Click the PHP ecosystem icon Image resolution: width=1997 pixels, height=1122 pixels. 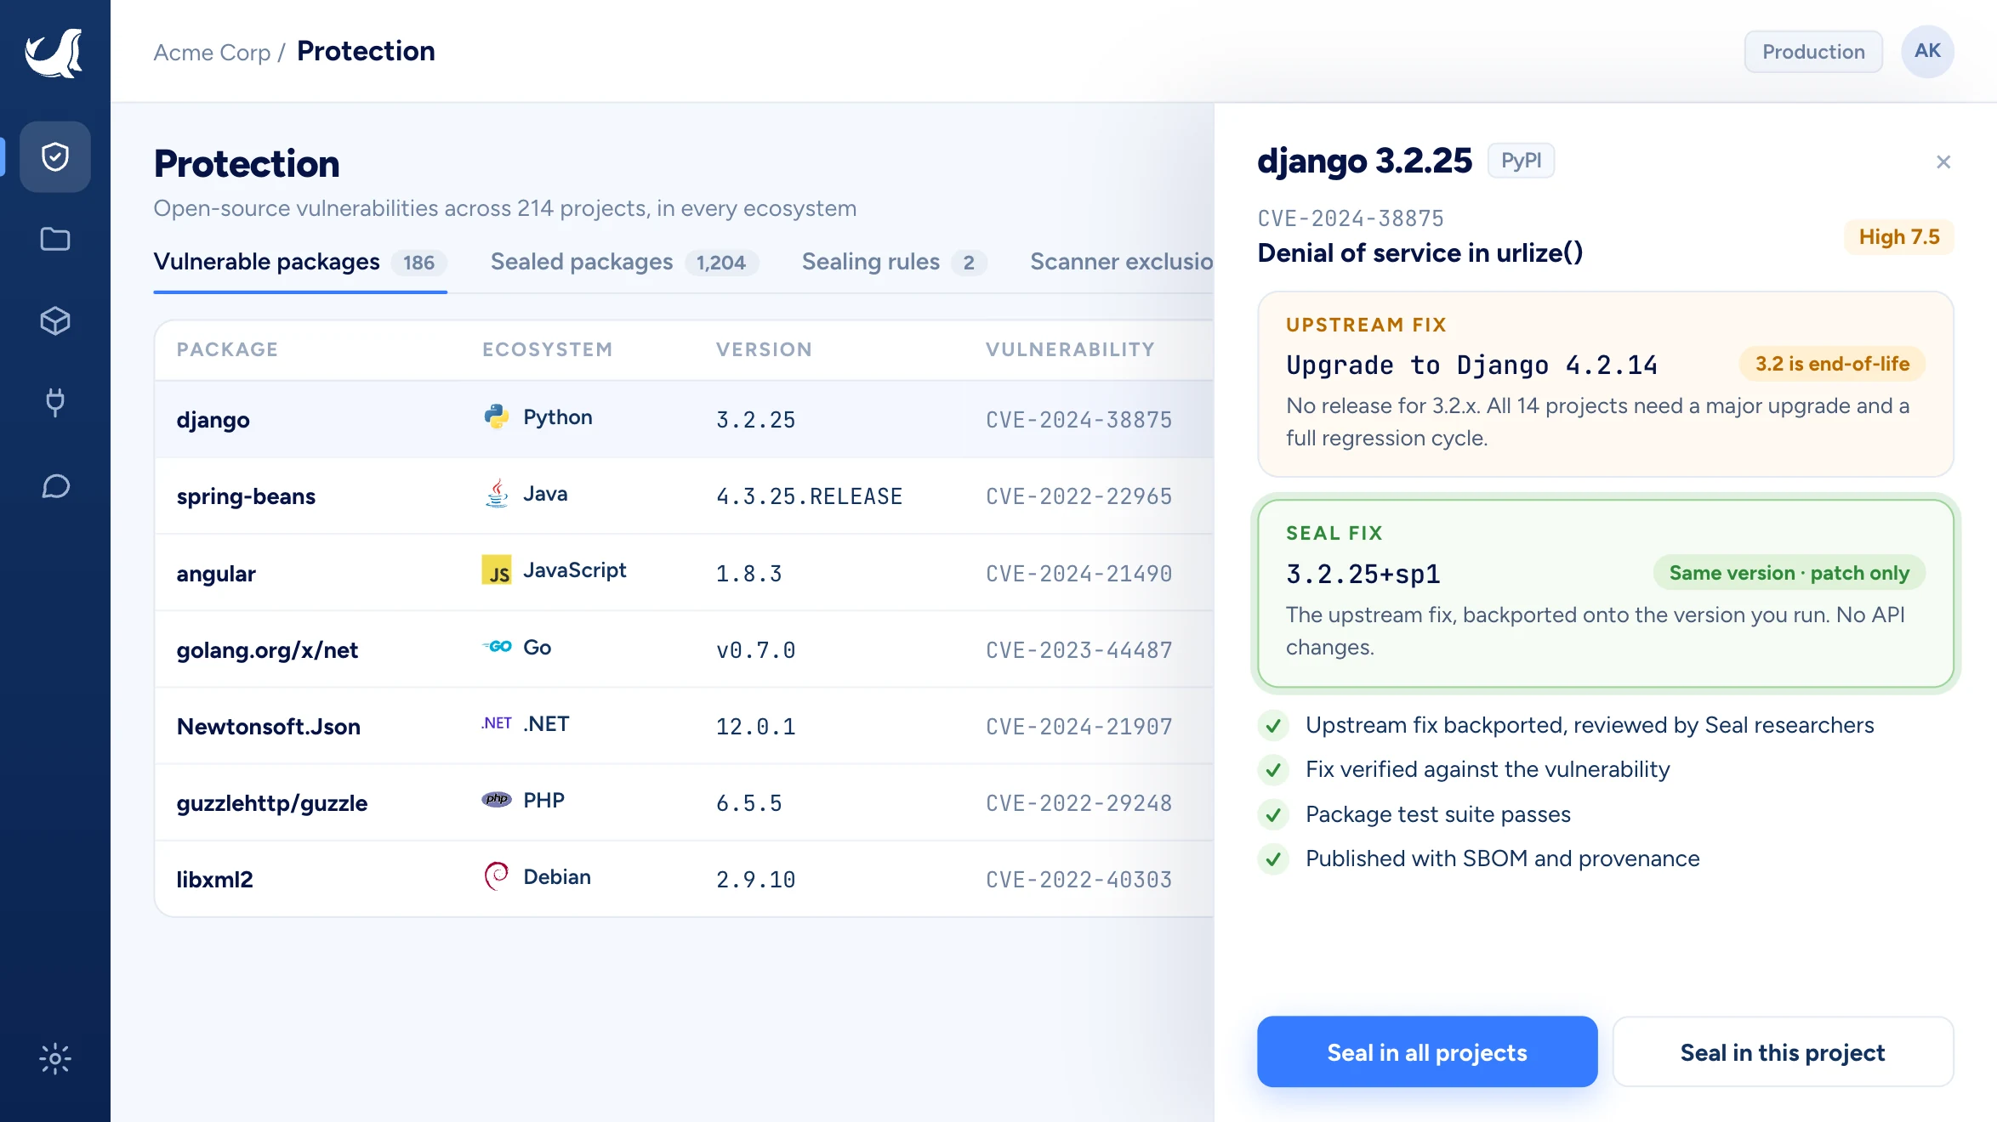point(497,799)
